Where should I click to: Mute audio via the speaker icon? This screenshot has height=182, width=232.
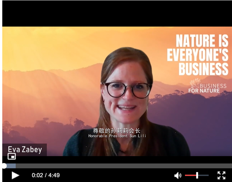pyautogui.click(x=178, y=175)
